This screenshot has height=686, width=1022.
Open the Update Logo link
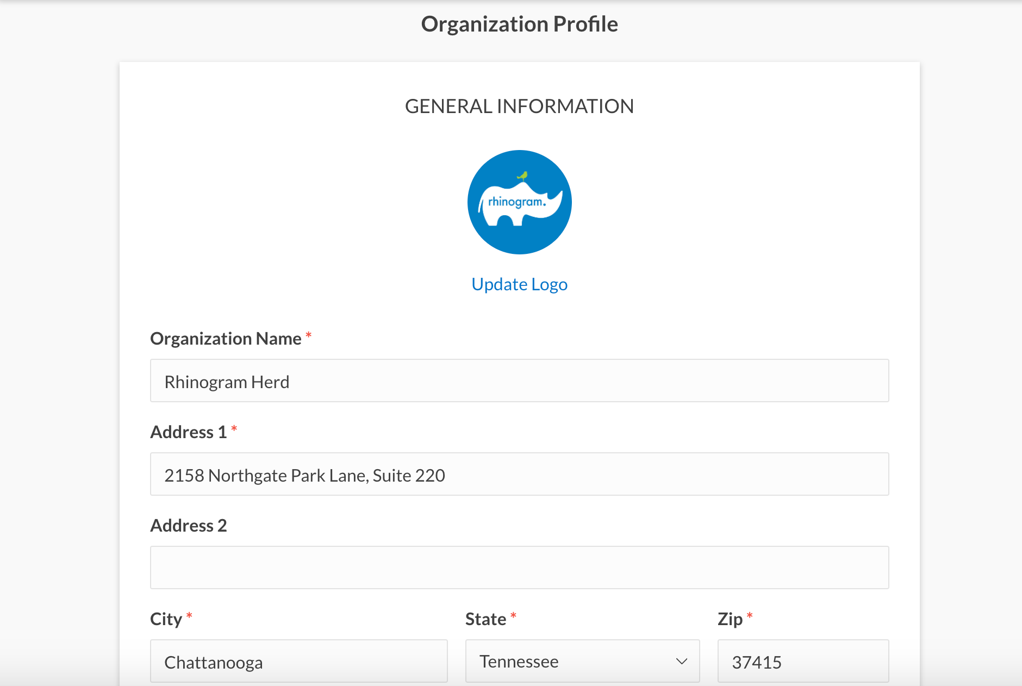[519, 284]
